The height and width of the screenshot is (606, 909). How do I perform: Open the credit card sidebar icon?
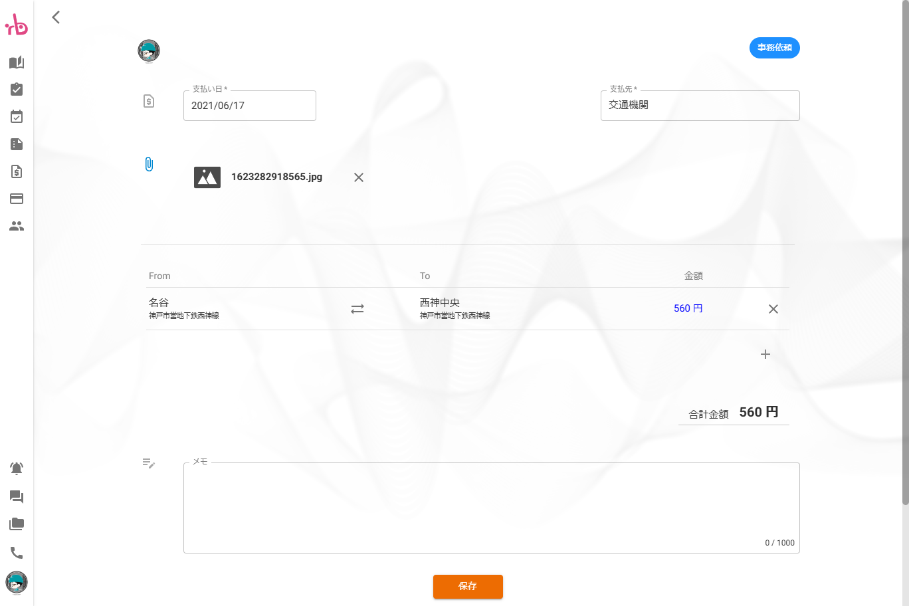pyautogui.click(x=17, y=199)
